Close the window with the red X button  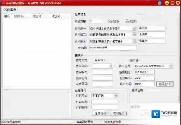[x=178, y=3]
